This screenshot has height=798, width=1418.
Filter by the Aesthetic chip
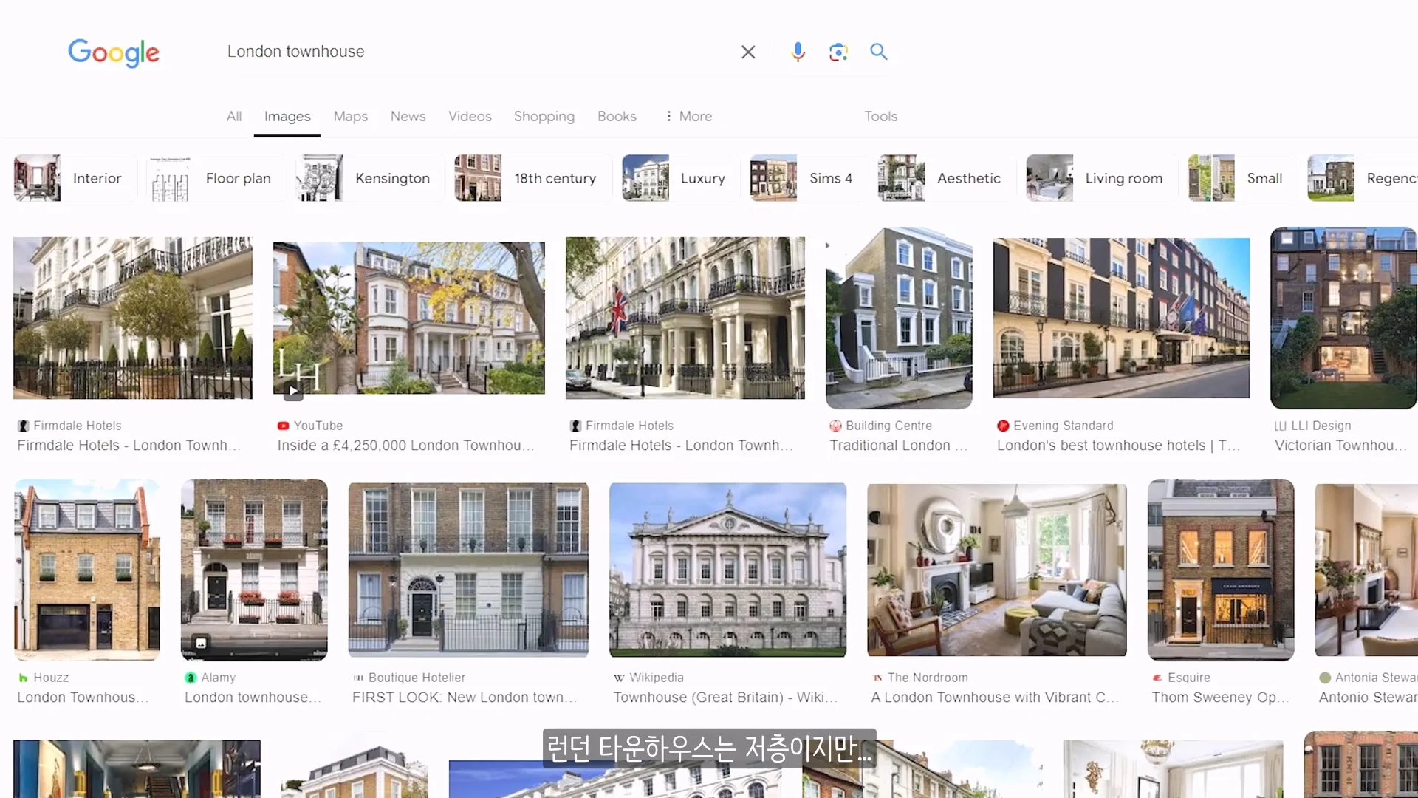(x=947, y=178)
